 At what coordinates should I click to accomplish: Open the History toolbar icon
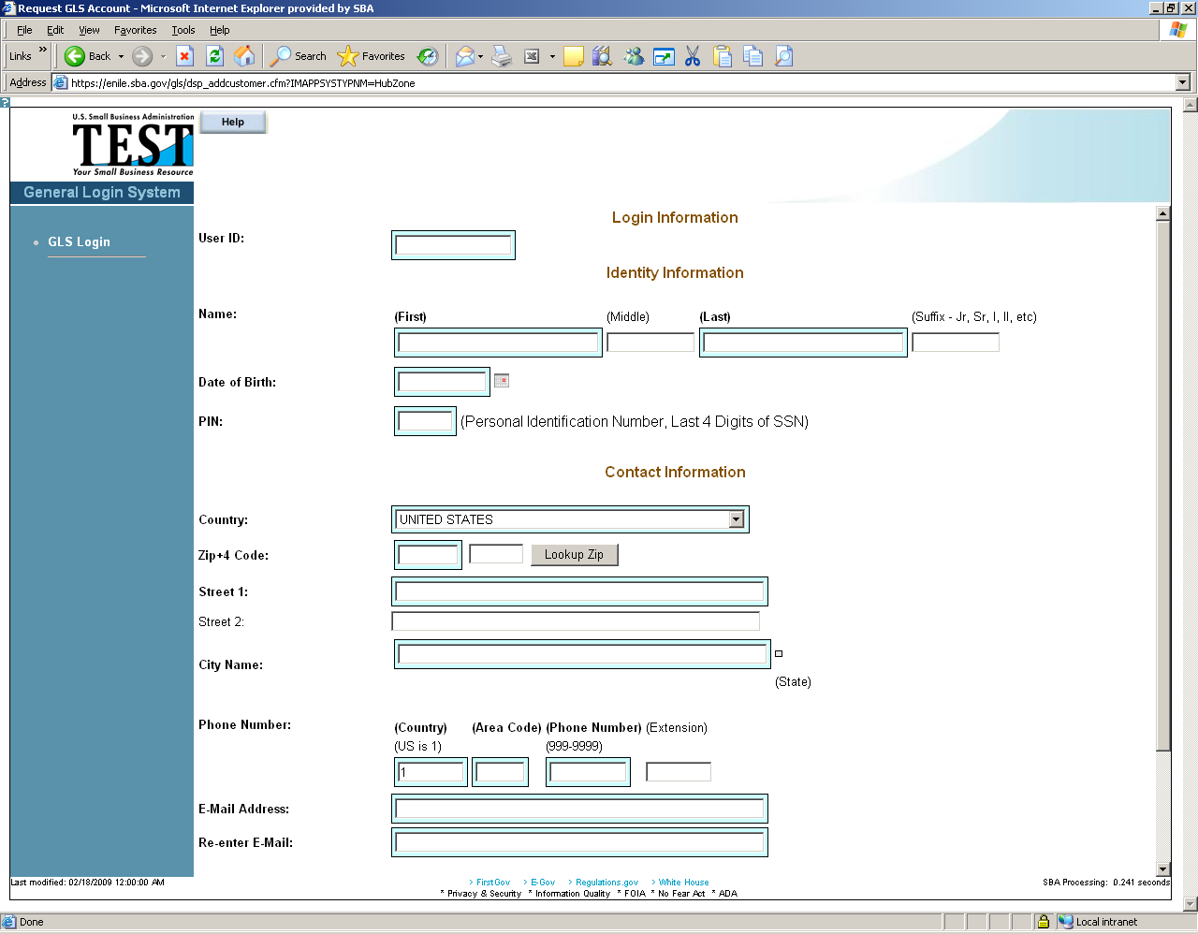point(428,56)
